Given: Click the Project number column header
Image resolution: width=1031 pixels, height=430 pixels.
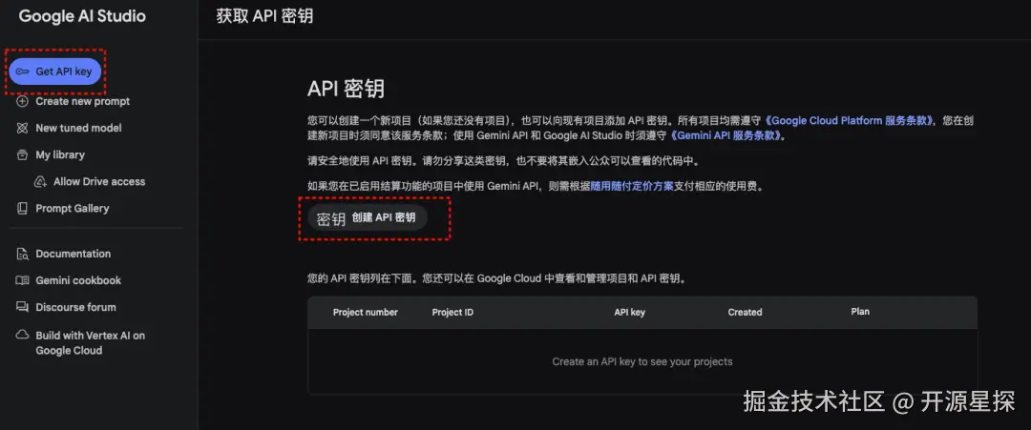Looking at the screenshot, I should point(366,313).
